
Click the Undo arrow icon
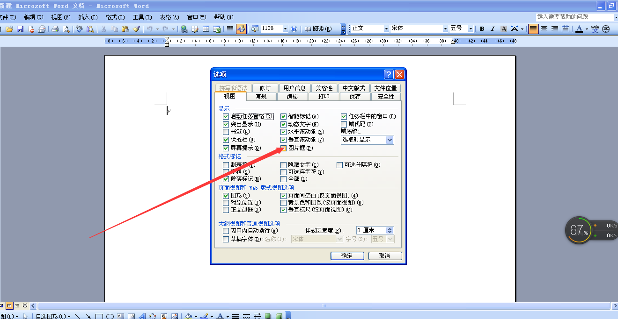coord(149,29)
